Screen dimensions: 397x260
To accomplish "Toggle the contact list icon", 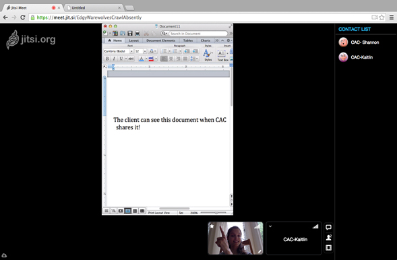I will pyautogui.click(x=329, y=237).
